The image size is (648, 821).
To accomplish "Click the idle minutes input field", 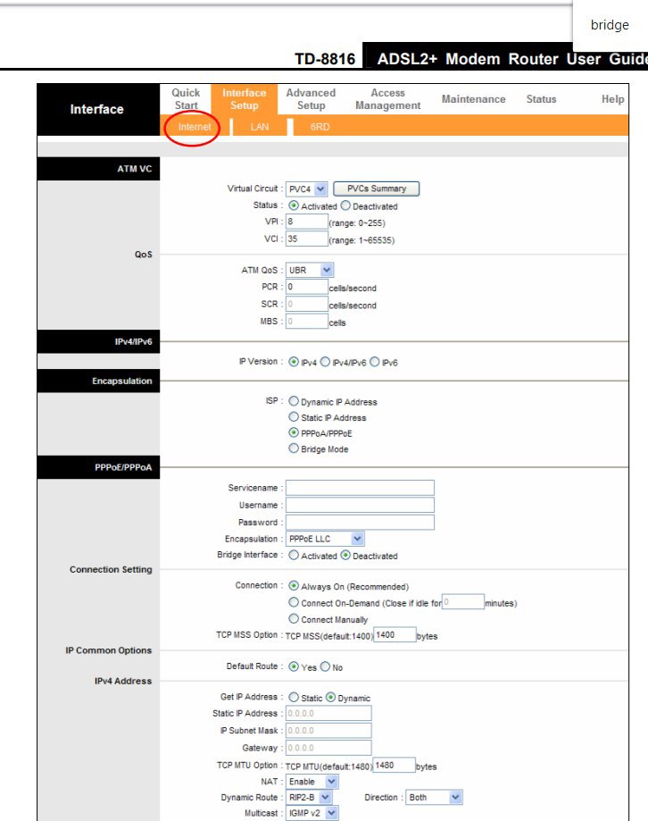I will 463,601.
